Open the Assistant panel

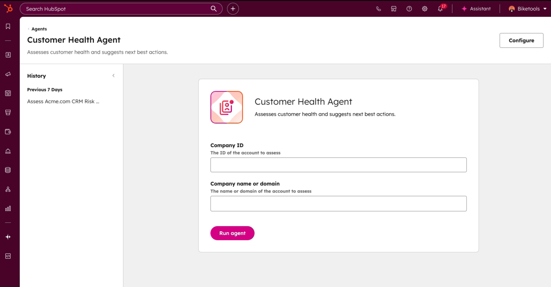tap(476, 9)
